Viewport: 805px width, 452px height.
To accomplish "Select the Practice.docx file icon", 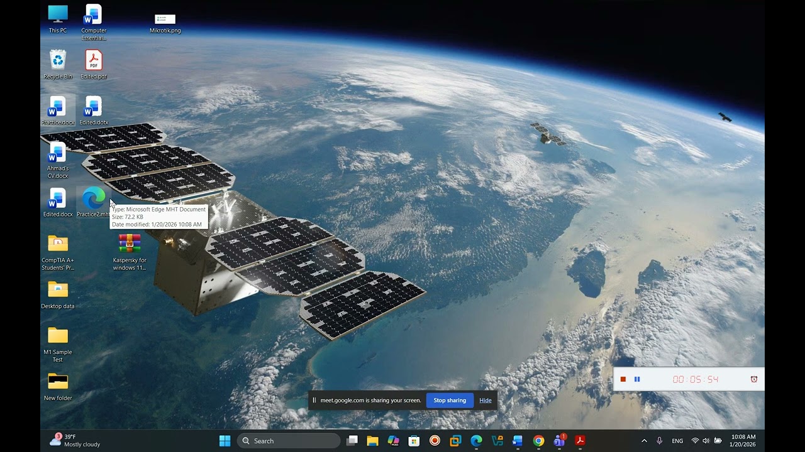I will (x=58, y=110).
